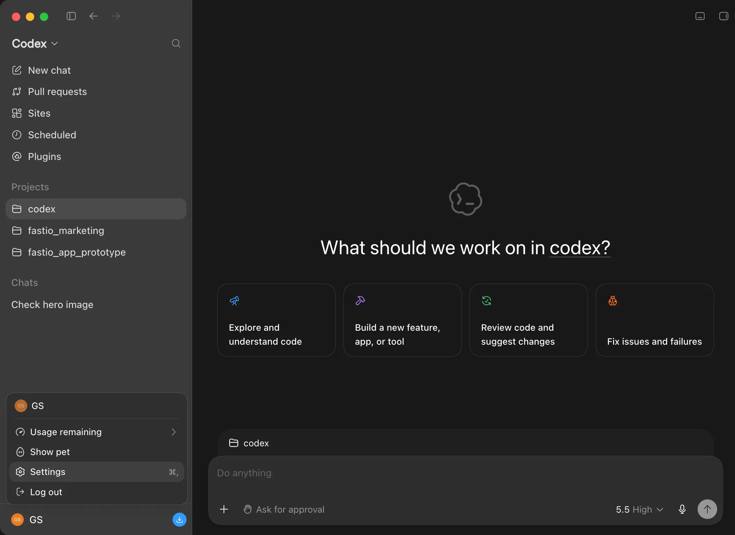Click GS profile header in popup menu

[x=97, y=406]
